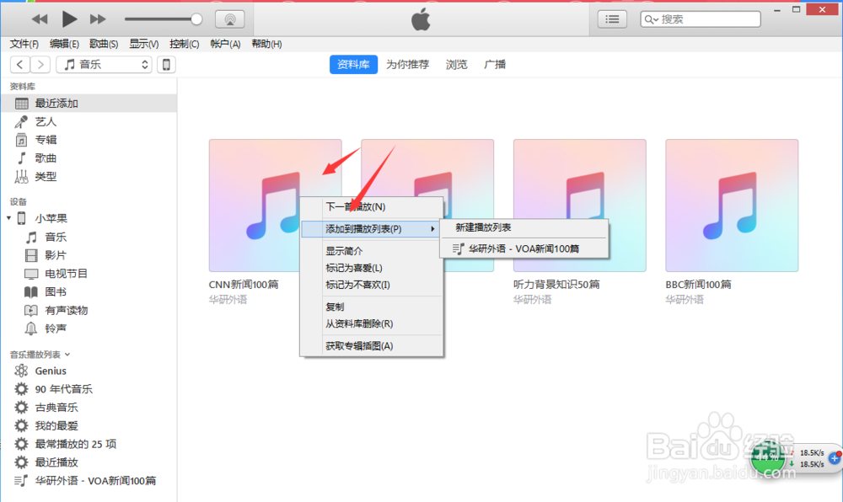Open the list view button beside search
This screenshot has width=843, height=502.
click(612, 19)
